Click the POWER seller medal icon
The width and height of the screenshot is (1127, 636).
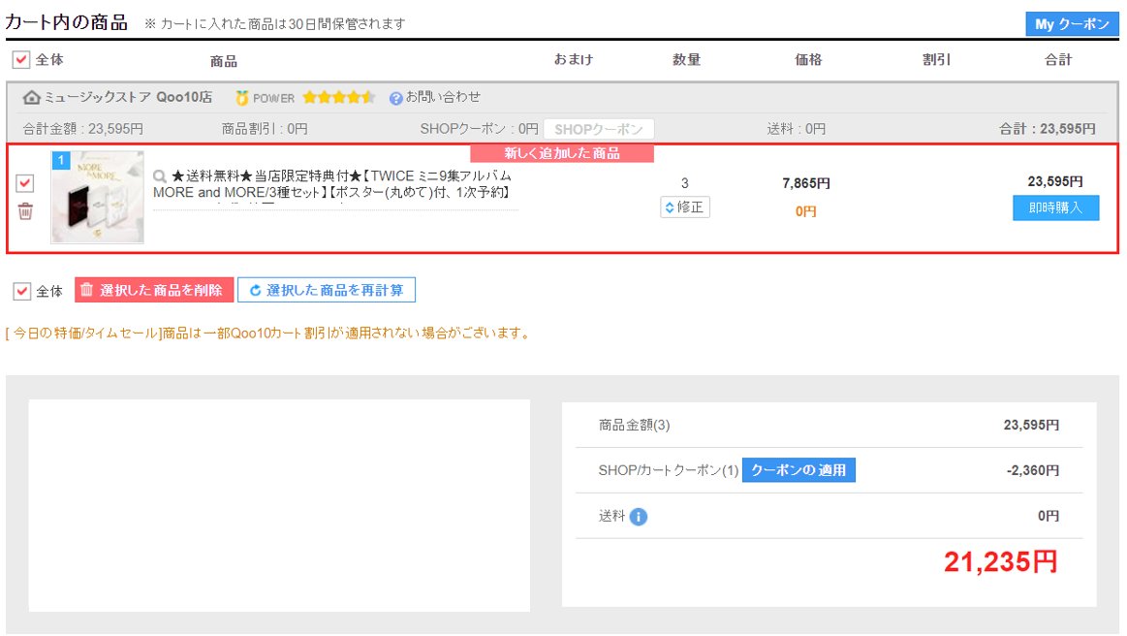(x=242, y=98)
